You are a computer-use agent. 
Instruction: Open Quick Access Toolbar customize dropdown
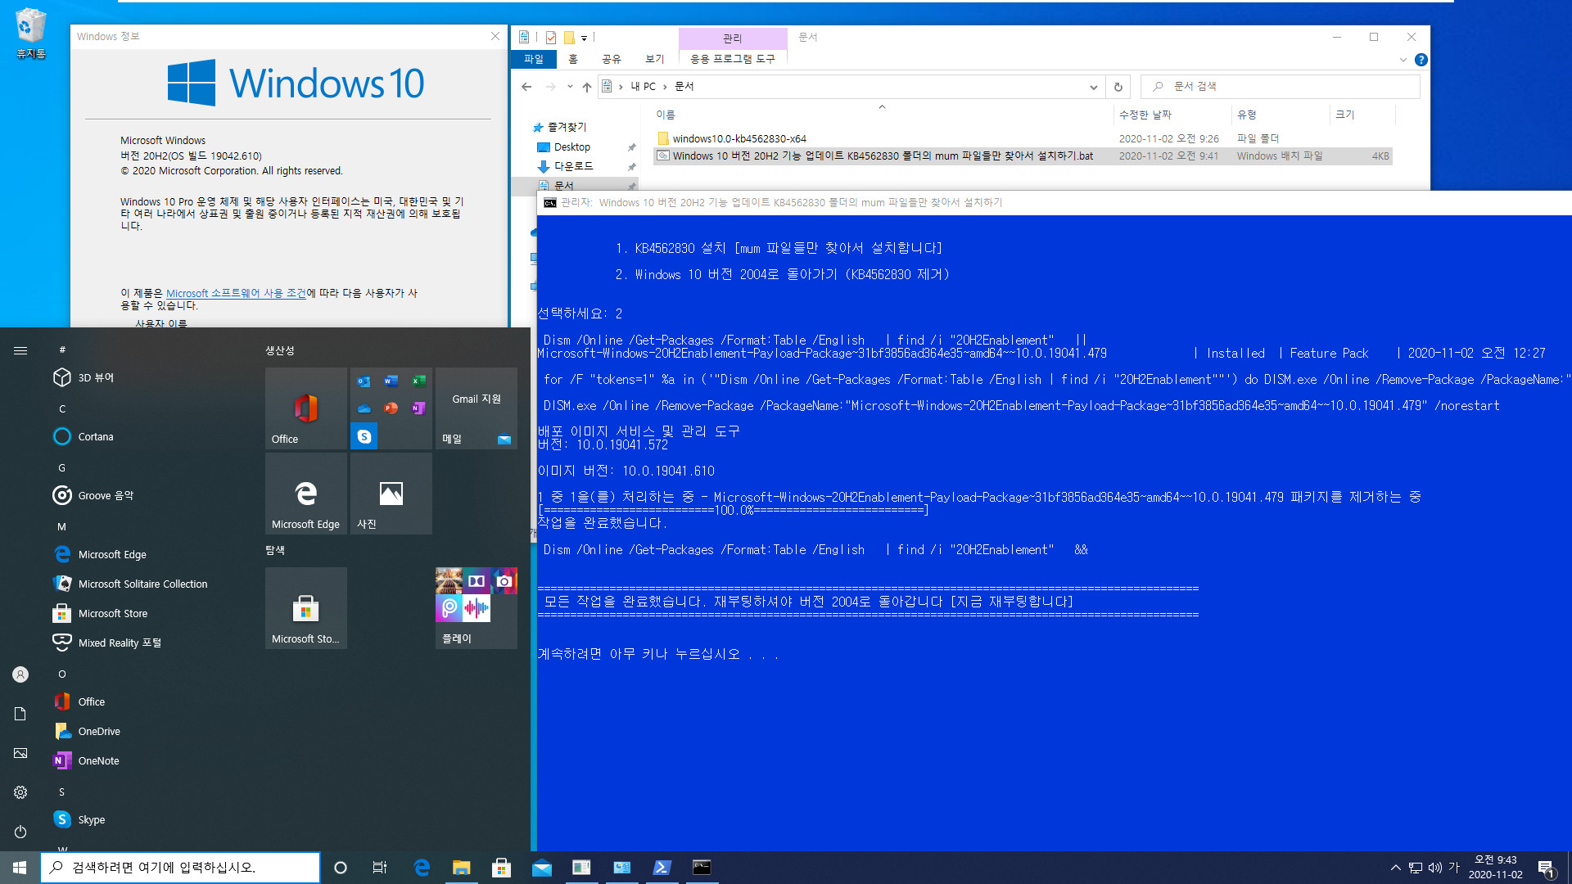pyautogui.click(x=584, y=38)
